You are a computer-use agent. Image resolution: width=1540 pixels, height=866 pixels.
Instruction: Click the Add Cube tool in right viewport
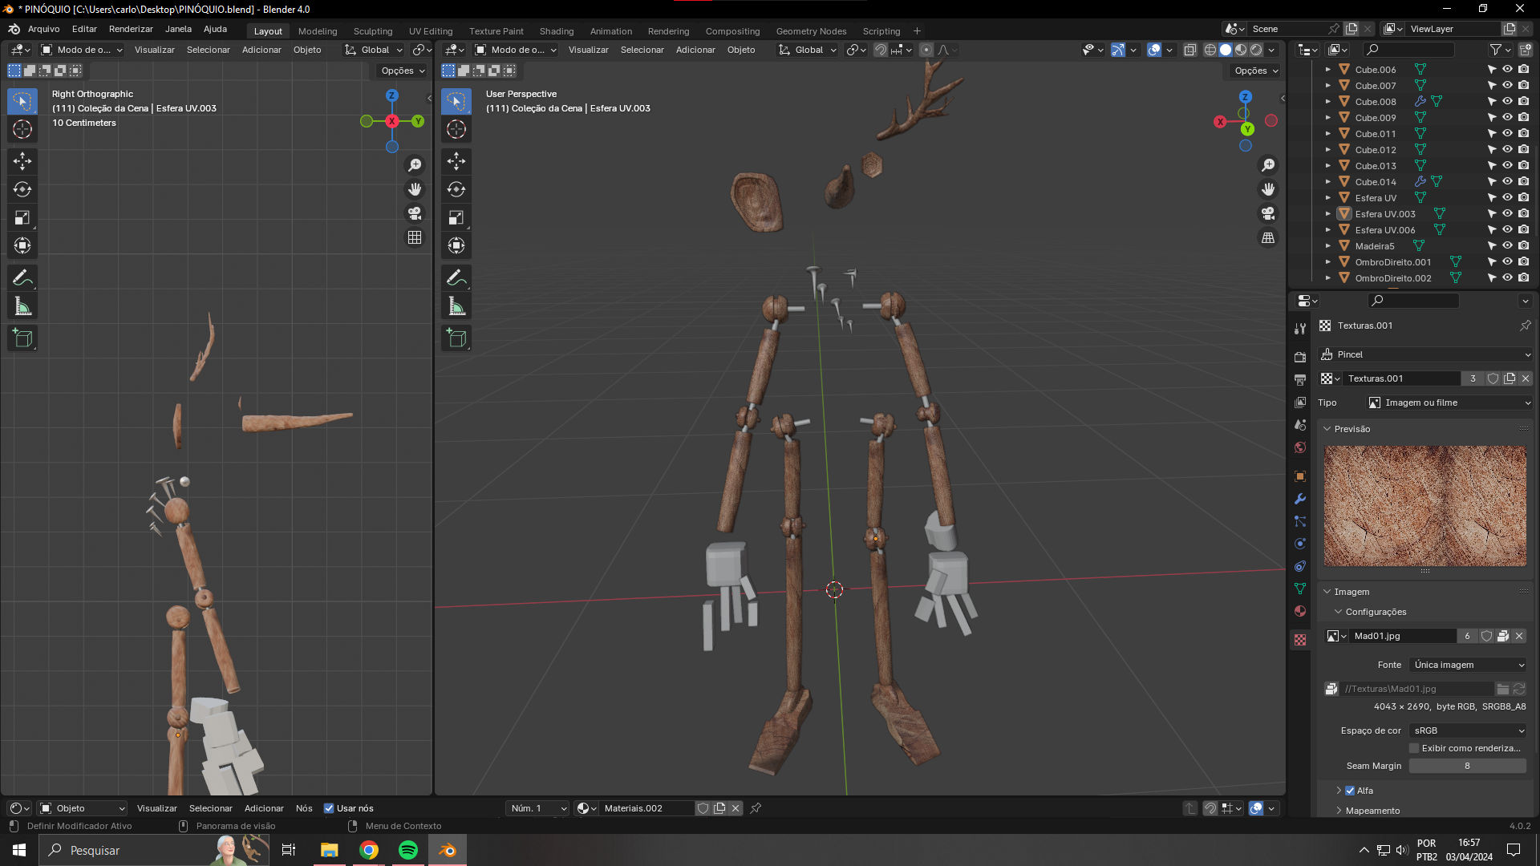[x=456, y=338]
